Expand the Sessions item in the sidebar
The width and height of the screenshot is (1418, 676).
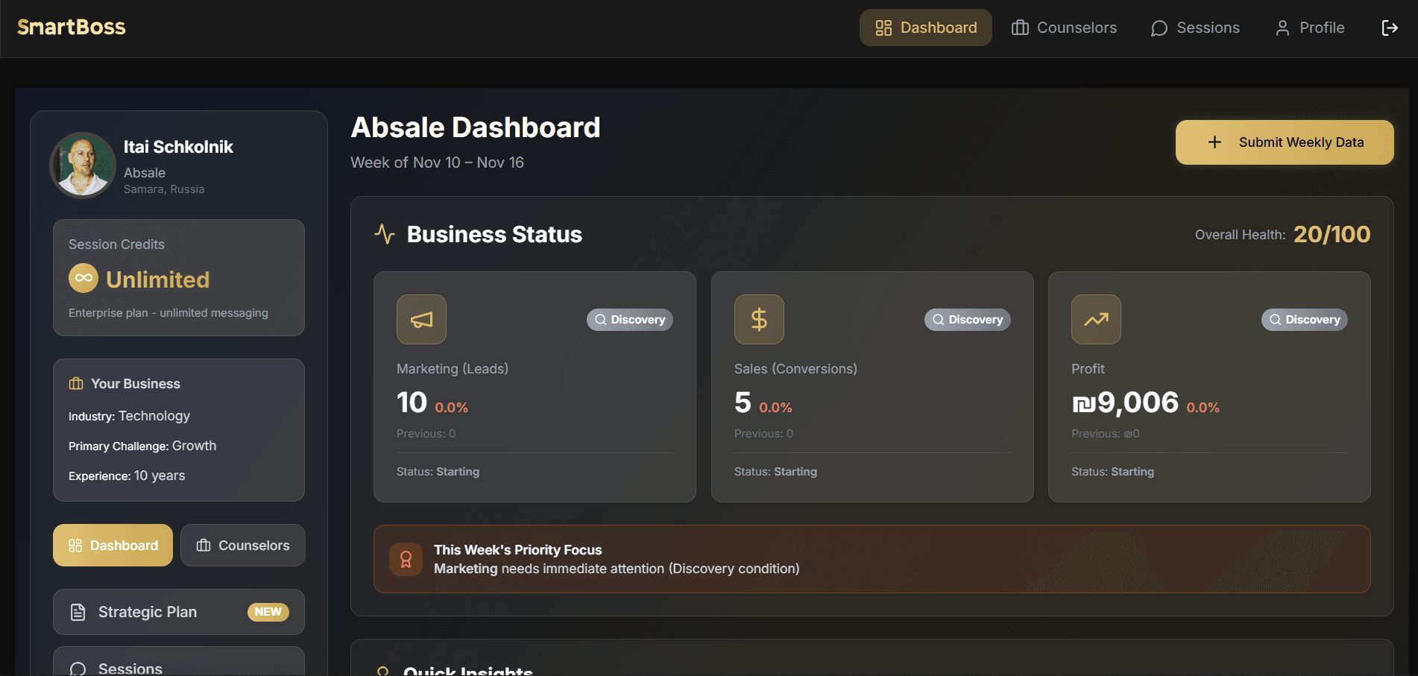click(x=130, y=666)
